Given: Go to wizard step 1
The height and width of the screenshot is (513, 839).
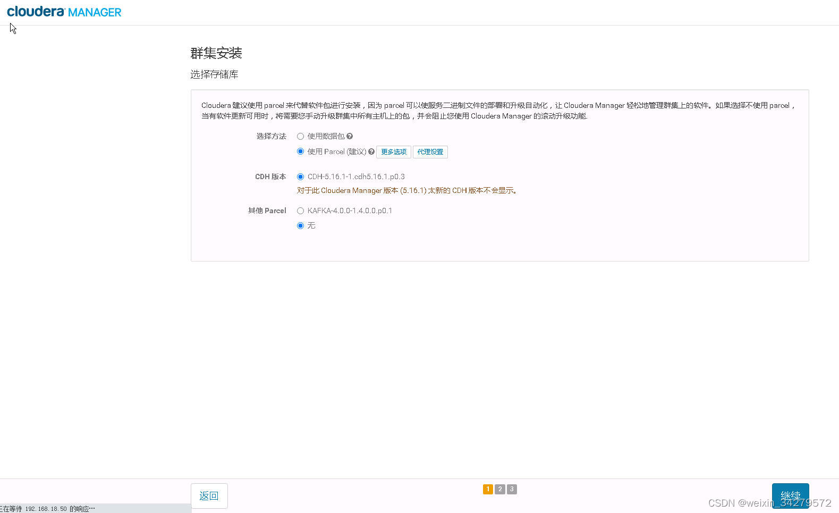Looking at the screenshot, I should pos(488,489).
